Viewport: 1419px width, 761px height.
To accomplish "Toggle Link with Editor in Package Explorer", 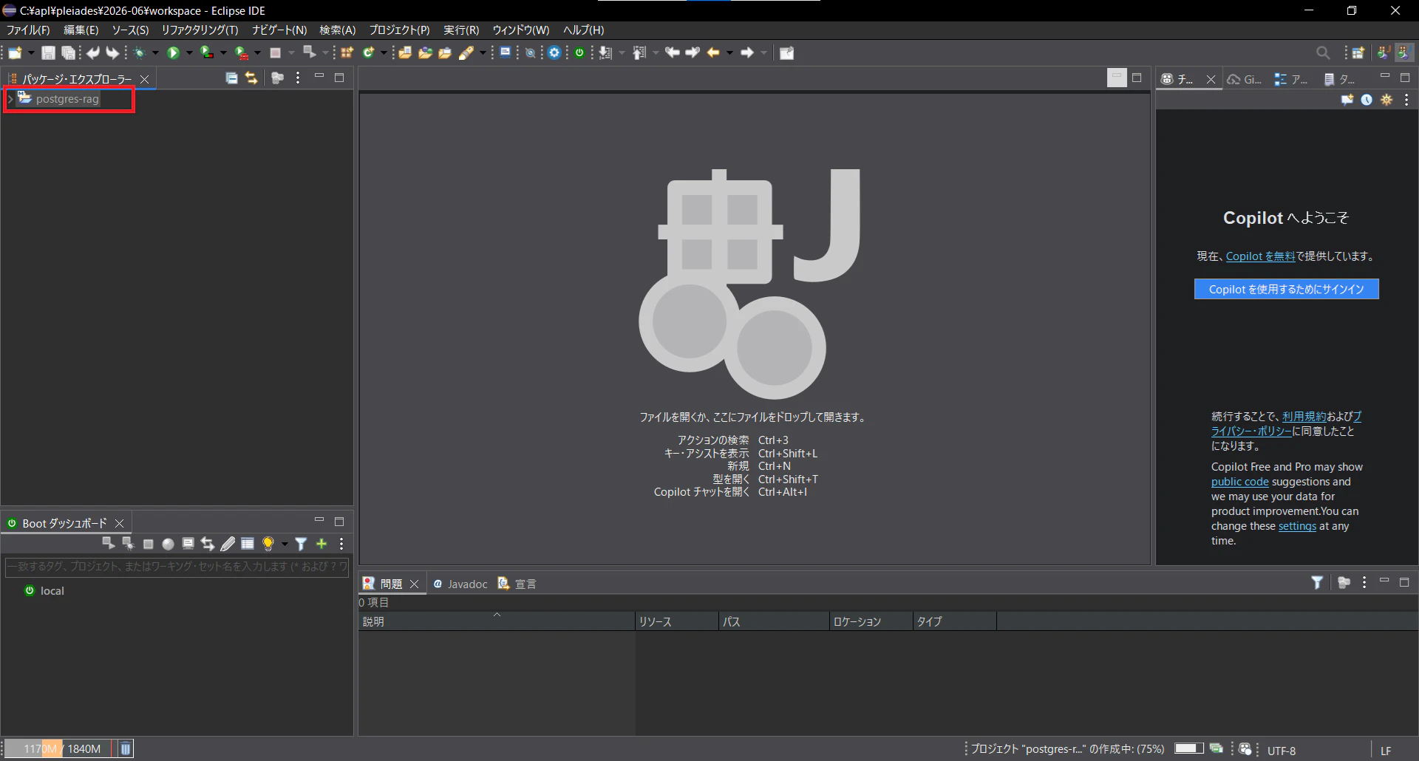I will pyautogui.click(x=251, y=78).
